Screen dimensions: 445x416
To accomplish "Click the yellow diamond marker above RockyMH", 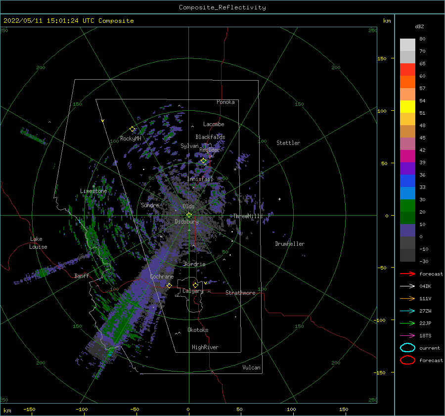I will tap(132, 129).
